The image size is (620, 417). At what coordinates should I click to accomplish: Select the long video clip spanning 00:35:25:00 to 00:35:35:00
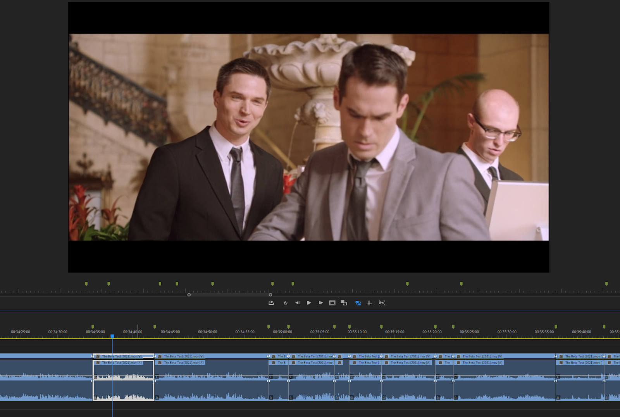pyautogui.click(x=505, y=356)
